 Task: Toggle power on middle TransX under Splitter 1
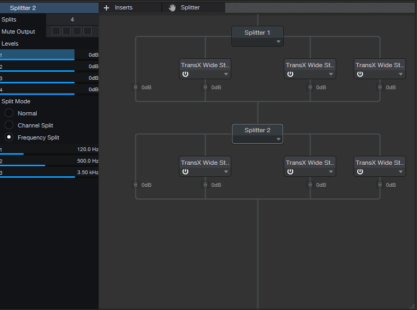click(290, 74)
